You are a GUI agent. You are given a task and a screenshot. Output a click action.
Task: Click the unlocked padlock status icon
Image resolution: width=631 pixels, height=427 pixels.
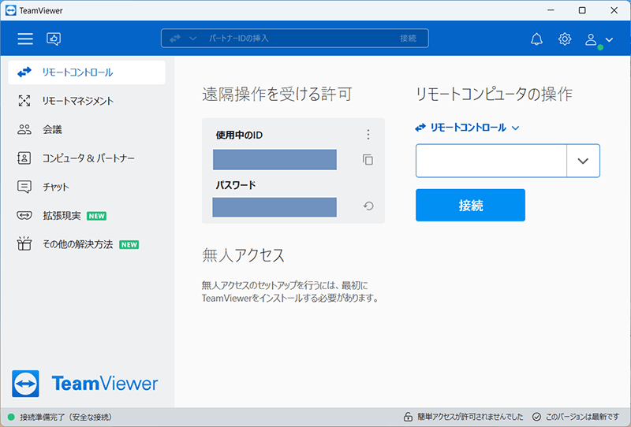(408, 417)
